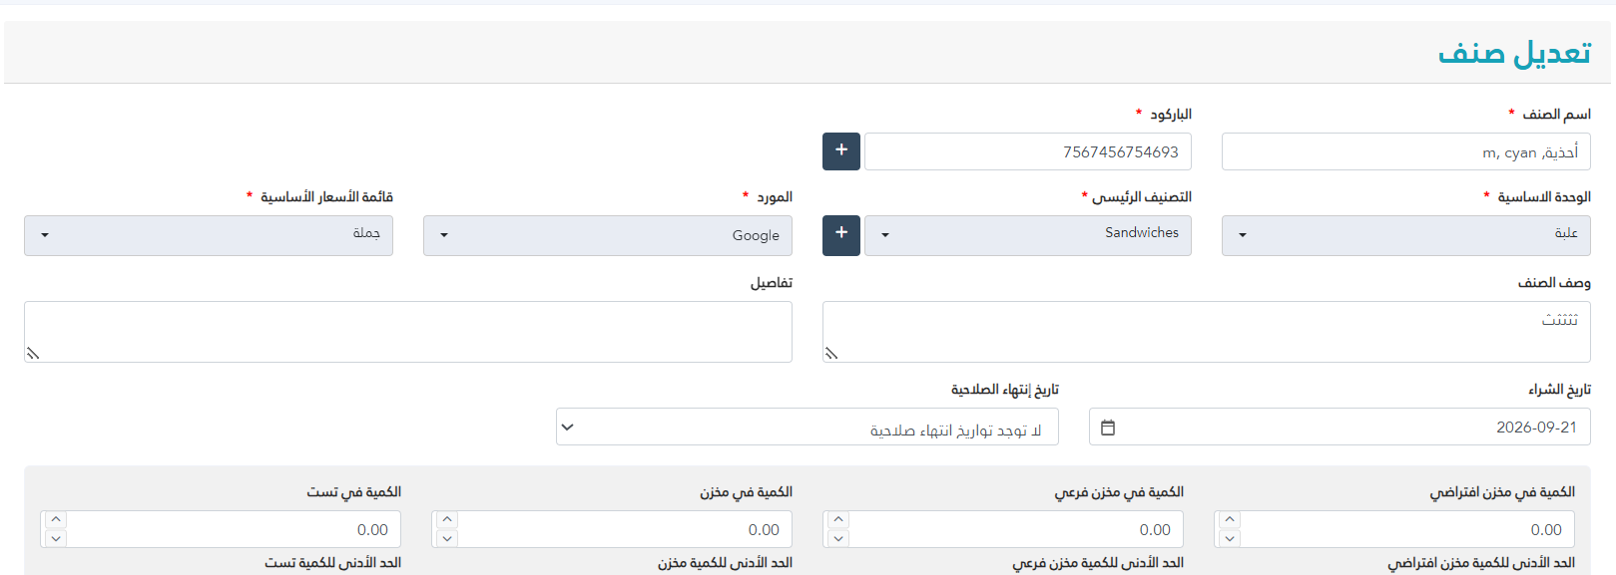Click resize handle of تفاصيل textarea
Image resolution: width=1616 pixels, height=575 pixels.
click(x=33, y=353)
